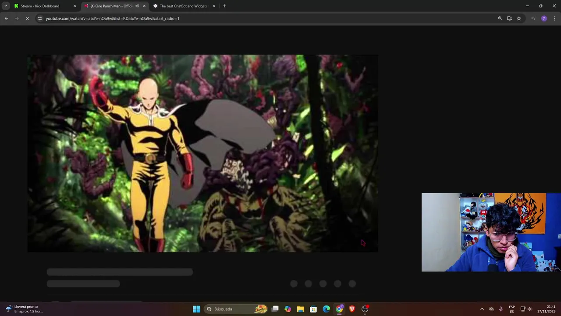The image size is (561, 316).
Task: Open the weather widget Lloverá pronto
Action: [25, 309]
